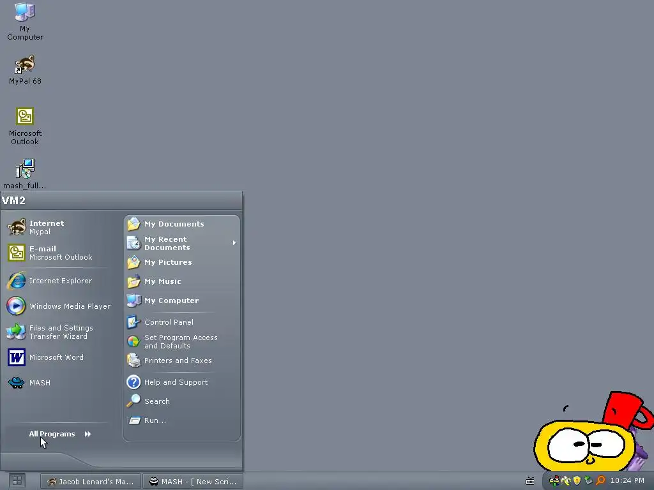This screenshot has height=490, width=654.
Task: Switch to MASH - [New Scri... taskbar window
Action: [193, 481]
